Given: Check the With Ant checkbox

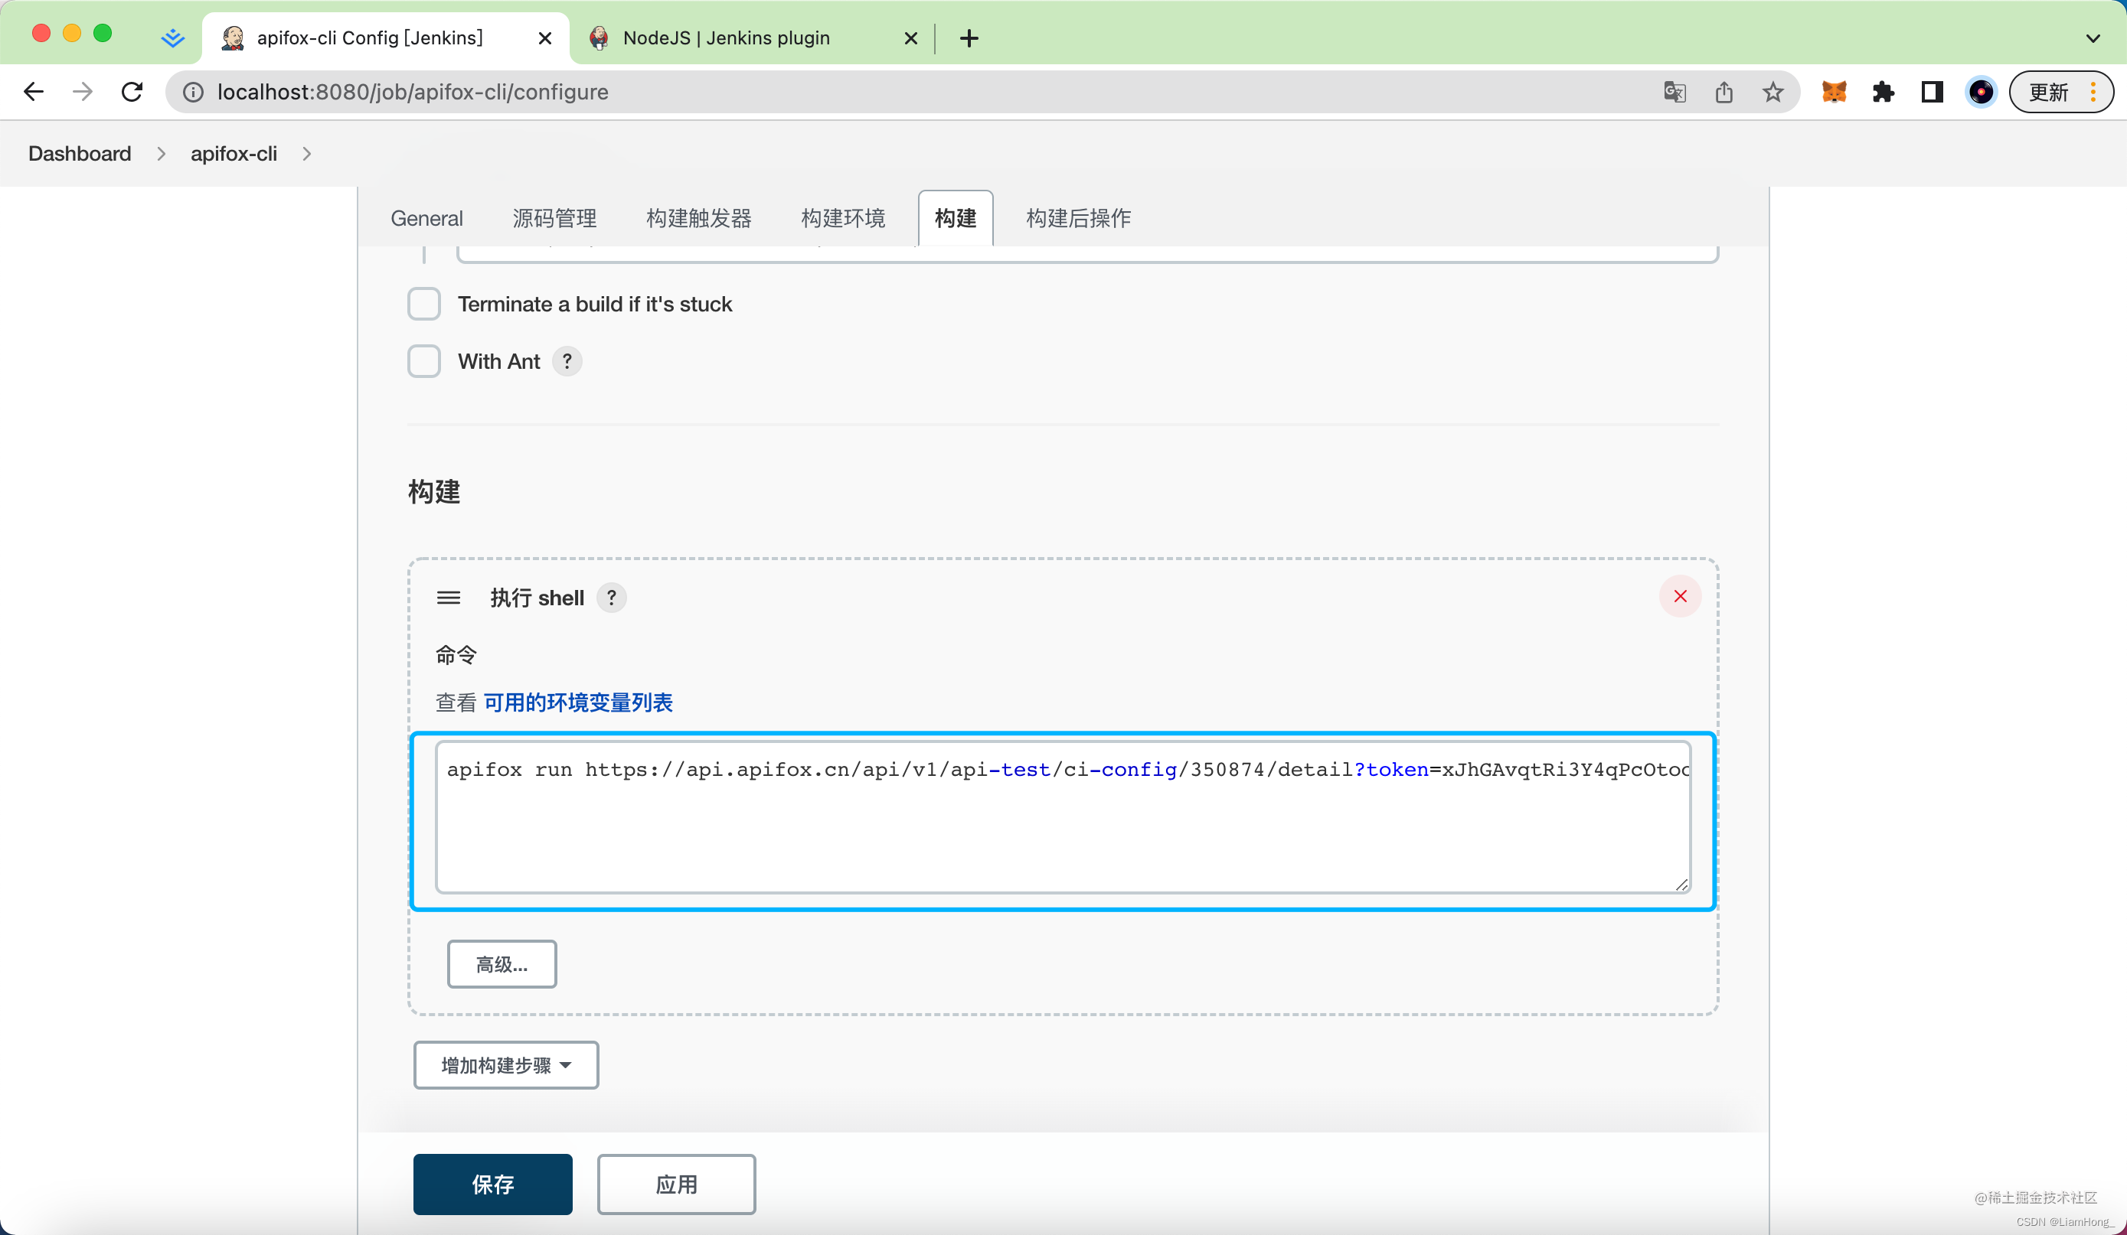Looking at the screenshot, I should coord(423,361).
